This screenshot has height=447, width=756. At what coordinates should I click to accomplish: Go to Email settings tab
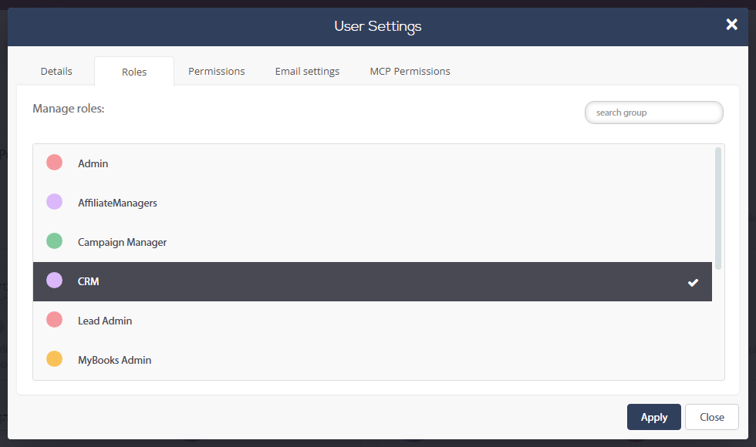point(307,71)
